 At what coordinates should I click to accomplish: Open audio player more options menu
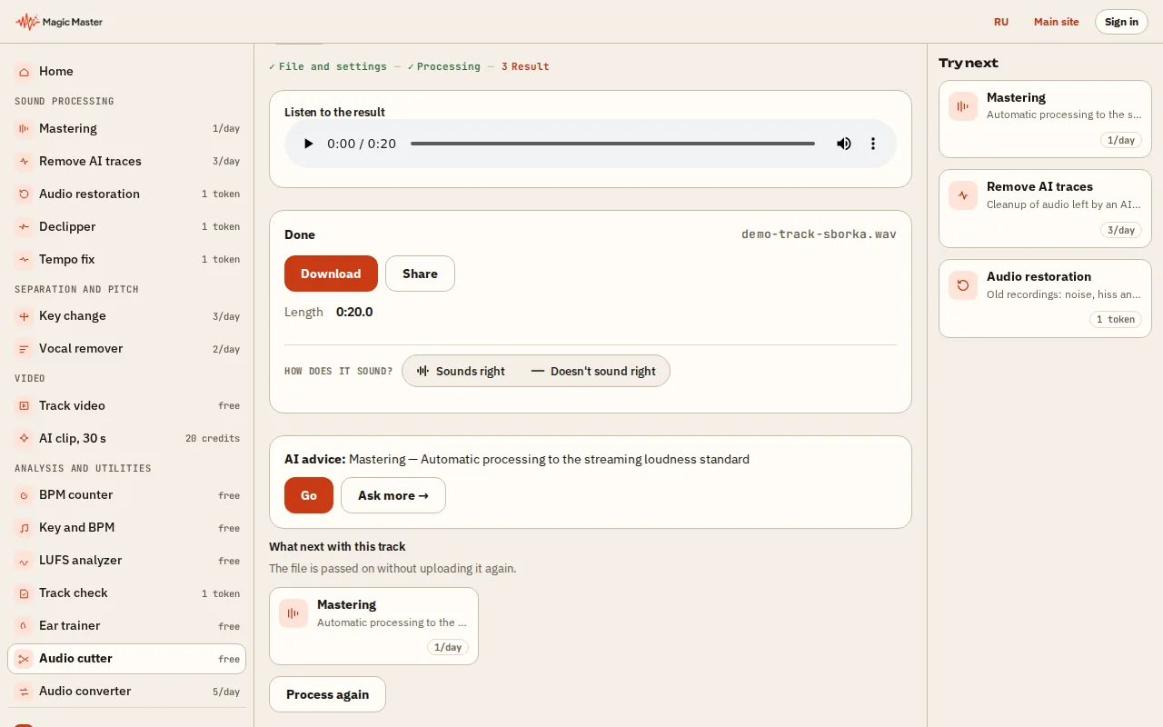pos(873,144)
